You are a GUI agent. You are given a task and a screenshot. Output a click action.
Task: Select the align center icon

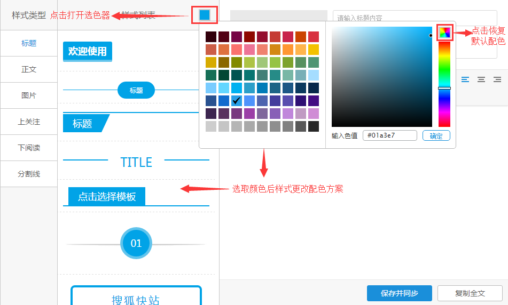tap(481, 79)
